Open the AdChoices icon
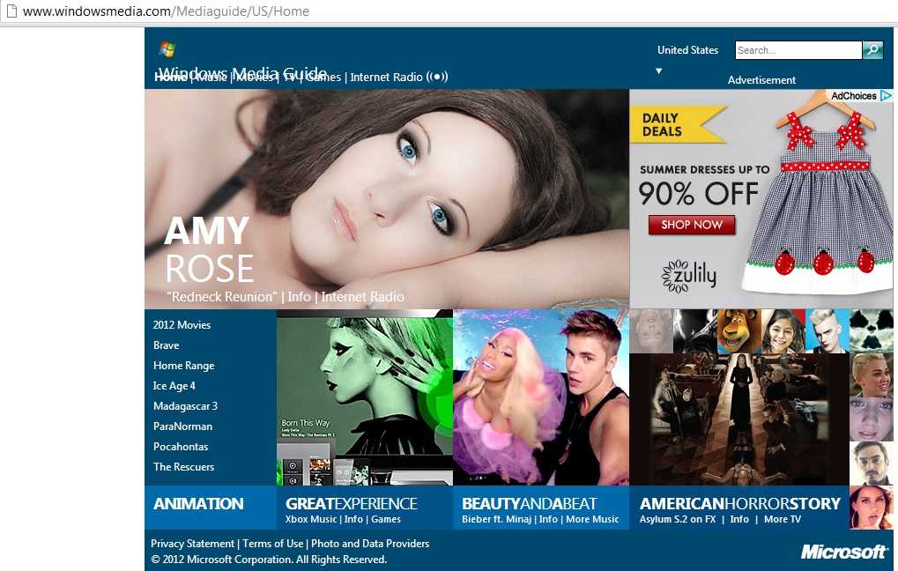The width and height of the screenshot is (898, 571). 886,96
